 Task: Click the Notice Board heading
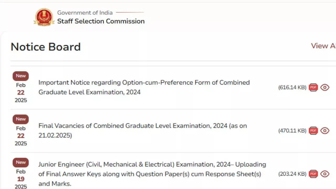pyautogui.click(x=46, y=47)
